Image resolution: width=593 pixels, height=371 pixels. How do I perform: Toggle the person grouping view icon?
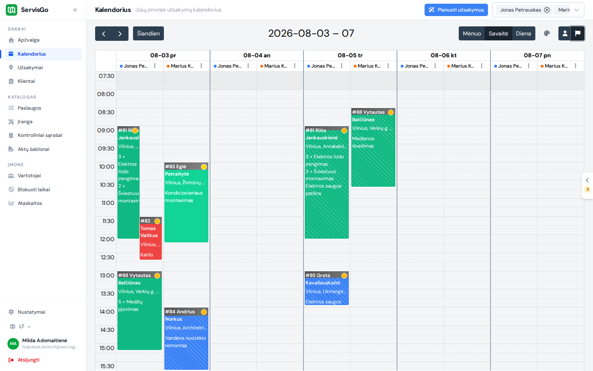pyautogui.click(x=565, y=33)
